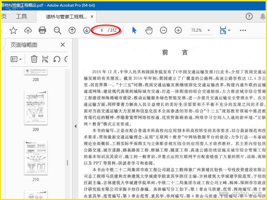Rotate pages counterclockwise
The height and width of the screenshot is (200, 267).
57,59
